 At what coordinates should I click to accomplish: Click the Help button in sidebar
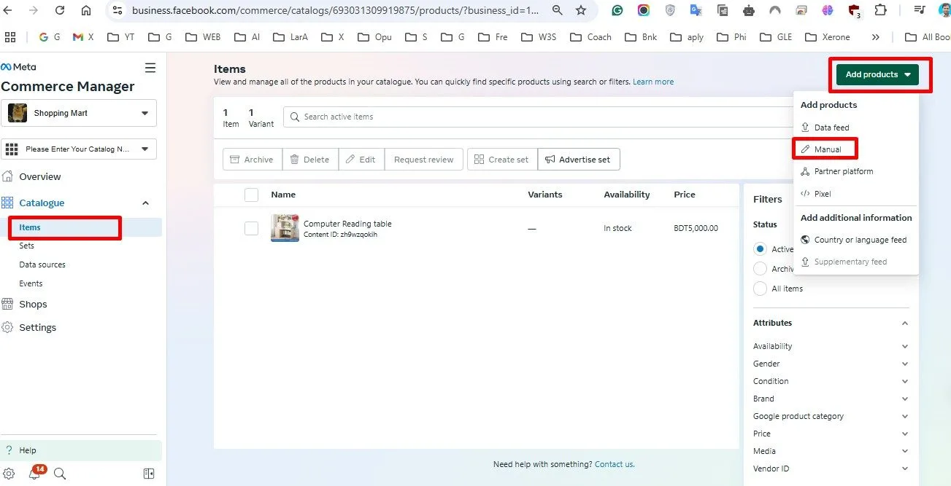tap(81, 450)
